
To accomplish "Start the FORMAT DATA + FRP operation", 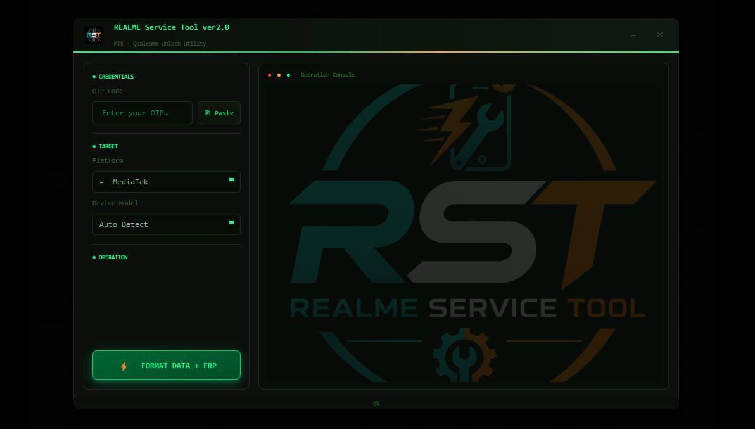I will [x=166, y=366].
